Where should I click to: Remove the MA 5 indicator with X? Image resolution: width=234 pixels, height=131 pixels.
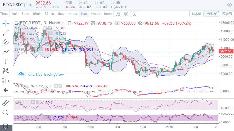tap(50, 28)
